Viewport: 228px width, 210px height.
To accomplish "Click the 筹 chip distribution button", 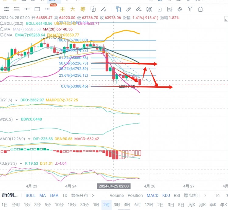I will click(x=83, y=9).
